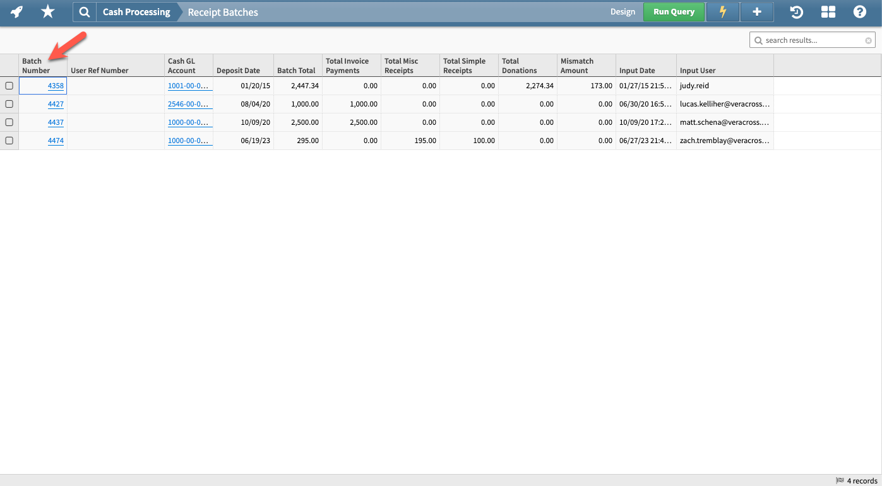Click the Design link
This screenshot has height=486, width=882.
(623, 11)
